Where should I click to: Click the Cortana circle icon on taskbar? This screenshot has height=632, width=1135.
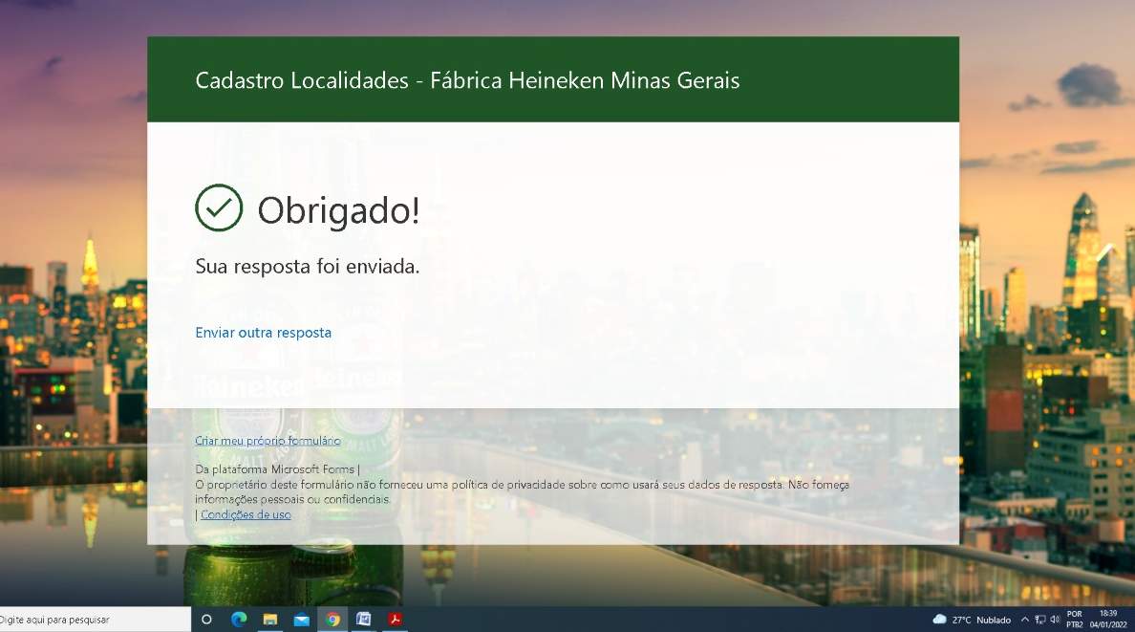coord(206,620)
